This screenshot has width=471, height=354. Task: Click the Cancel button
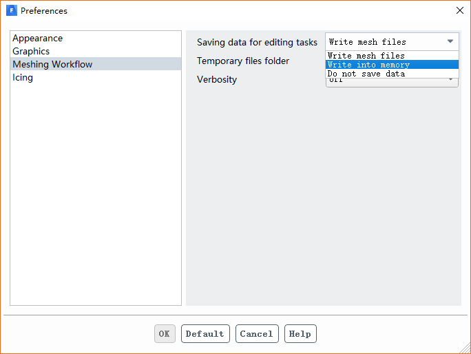click(257, 334)
